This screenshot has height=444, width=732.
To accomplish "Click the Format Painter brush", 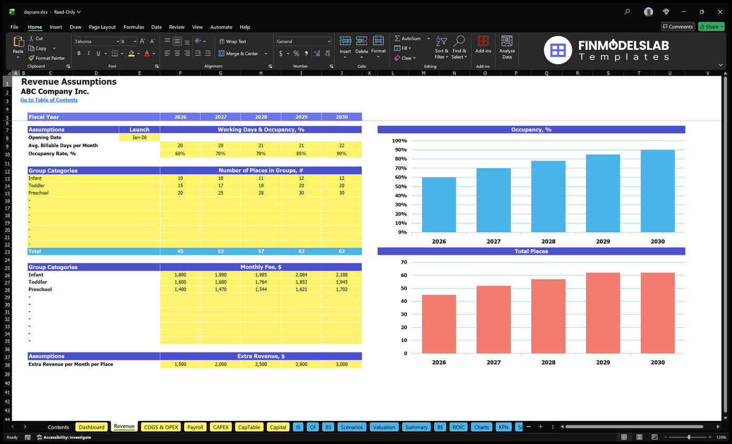I will tap(32, 58).
